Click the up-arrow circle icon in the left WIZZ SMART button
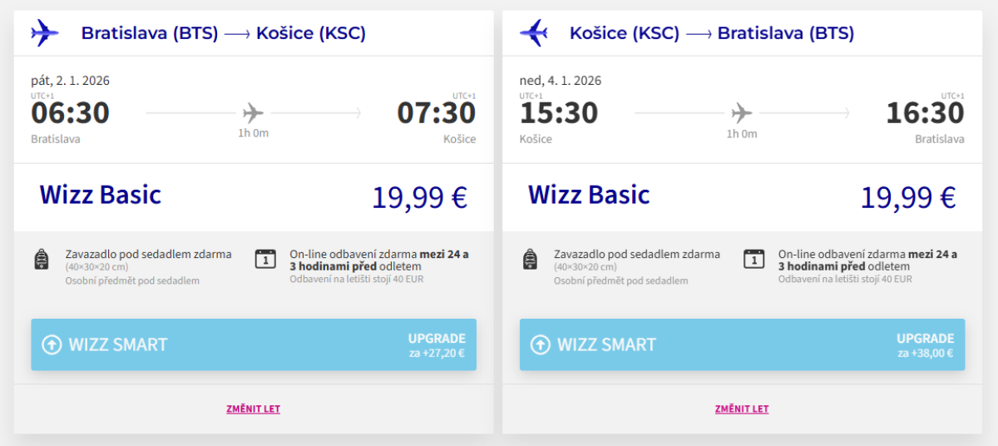Screen dimensions: 998x446 pos(52,344)
